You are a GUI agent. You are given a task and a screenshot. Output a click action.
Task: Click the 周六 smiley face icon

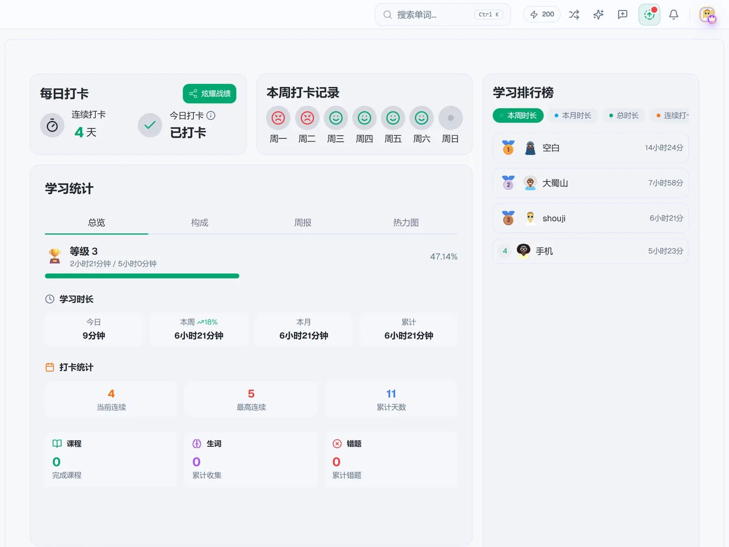pyautogui.click(x=422, y=118)
